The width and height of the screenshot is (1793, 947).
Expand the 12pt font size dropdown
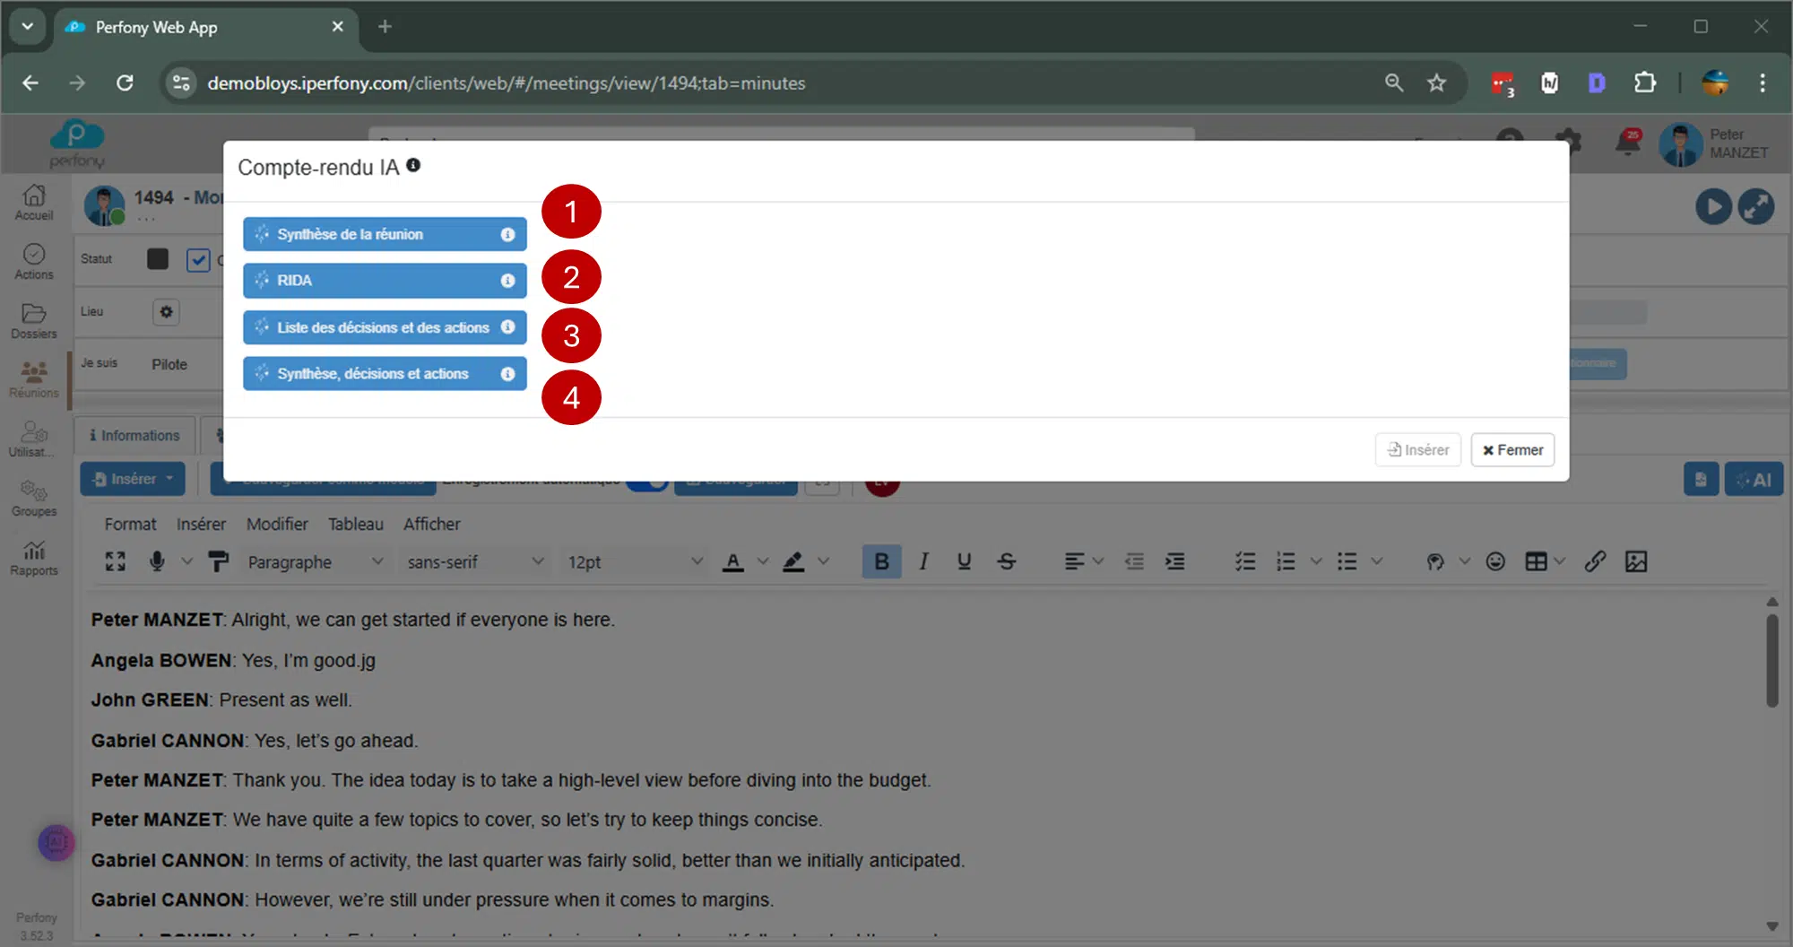634,562
